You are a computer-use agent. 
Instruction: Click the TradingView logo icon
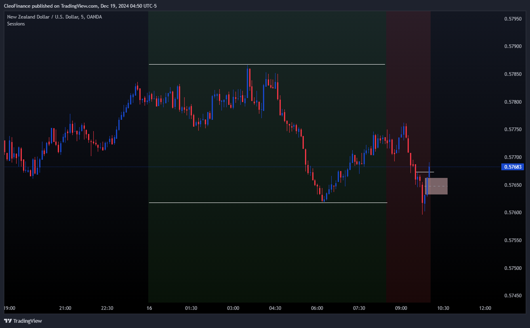[x=8, y=321]
